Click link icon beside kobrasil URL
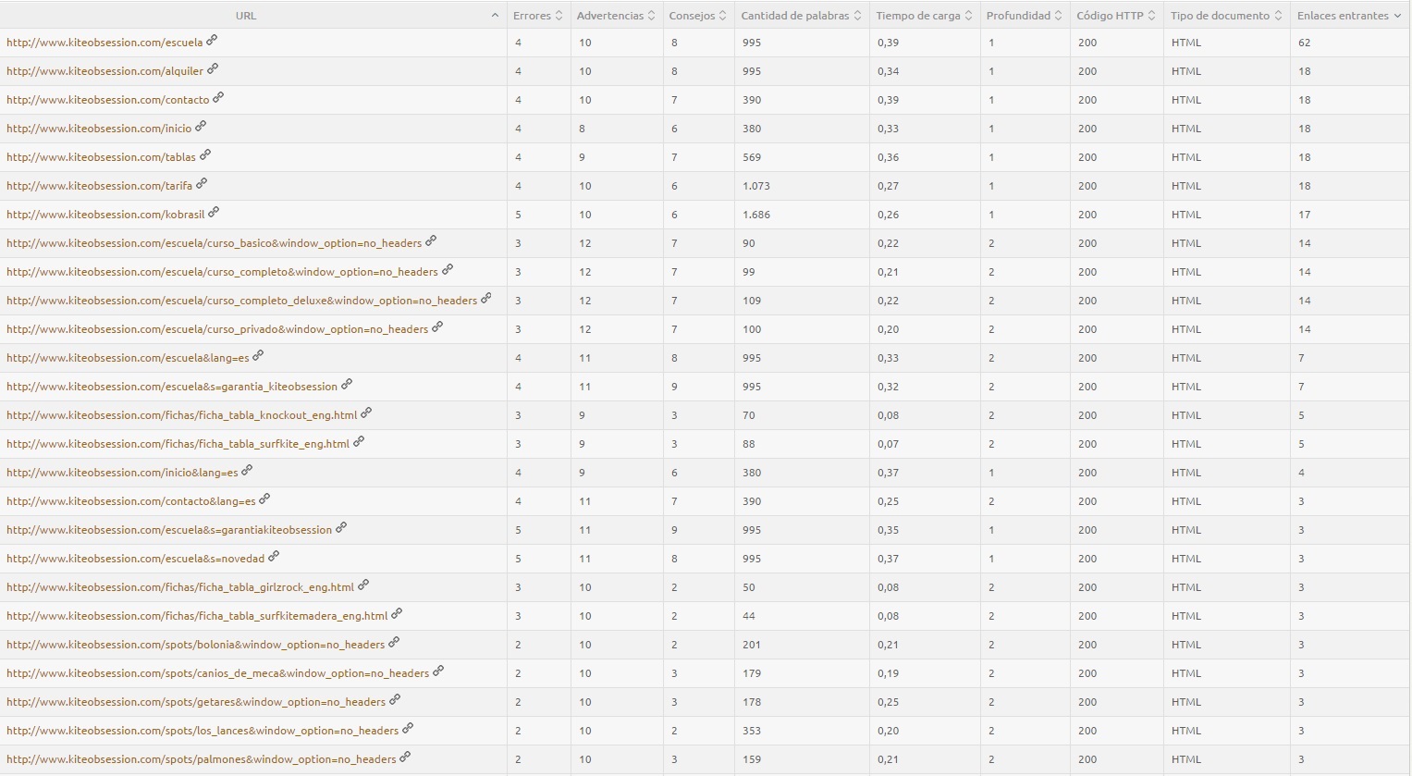Image resolution: width=1412 pixels, height=776 pixels. [x=214, y=212]
